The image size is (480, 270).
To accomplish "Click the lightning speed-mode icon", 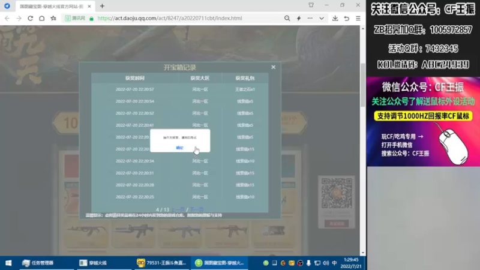I will click(299, 19).
